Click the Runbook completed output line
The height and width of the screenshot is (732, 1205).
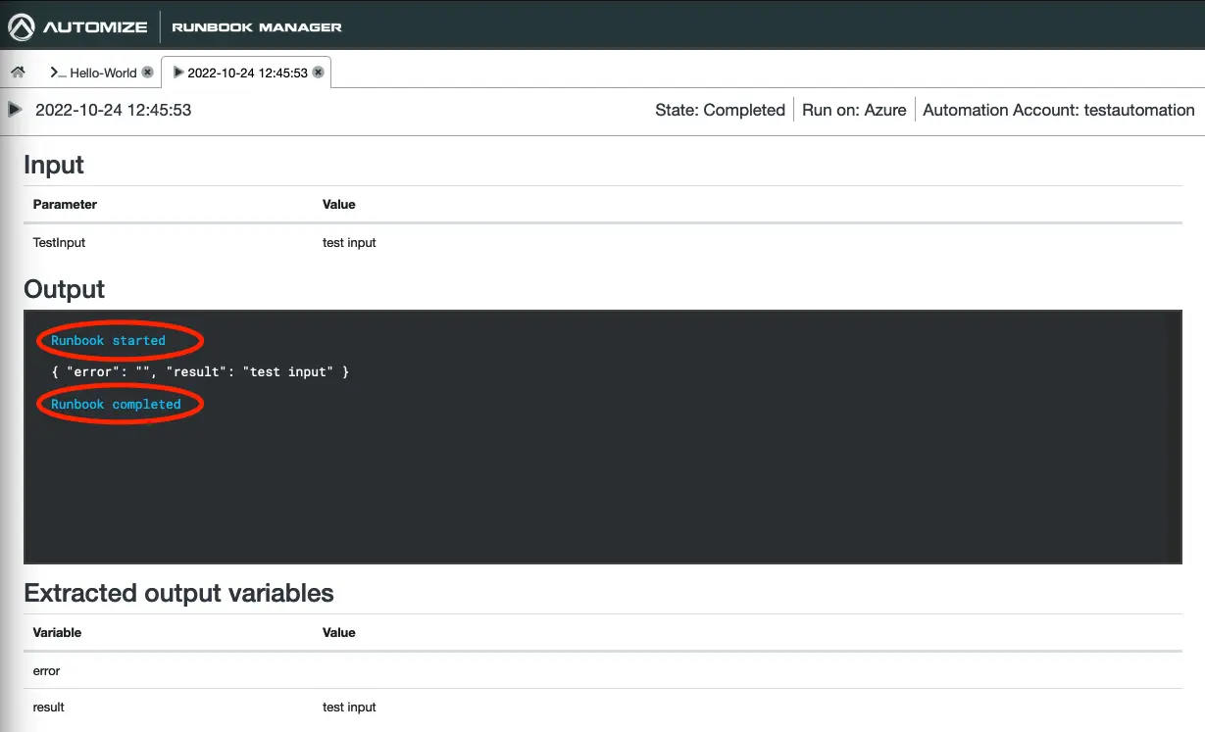coord(116,404)
